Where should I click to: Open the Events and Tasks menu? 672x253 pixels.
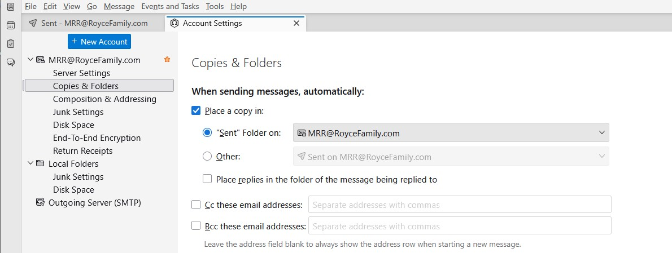click(x=169, y=6)
